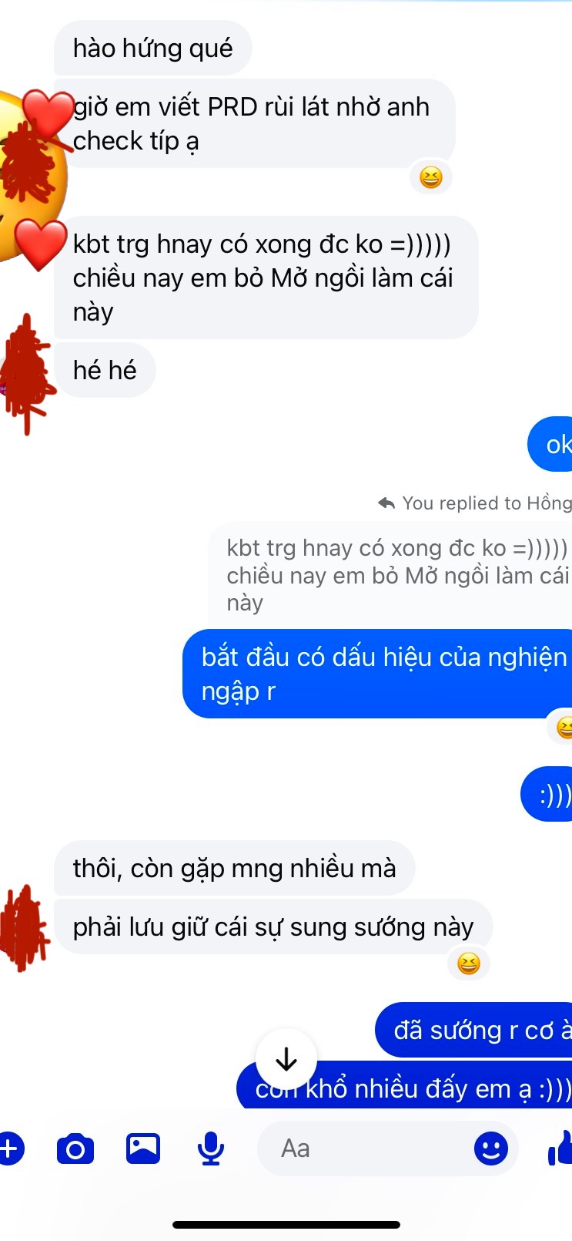
Task: Tap laughing reaction under "sung sướng này" message
Action: [x=468, y=964]
